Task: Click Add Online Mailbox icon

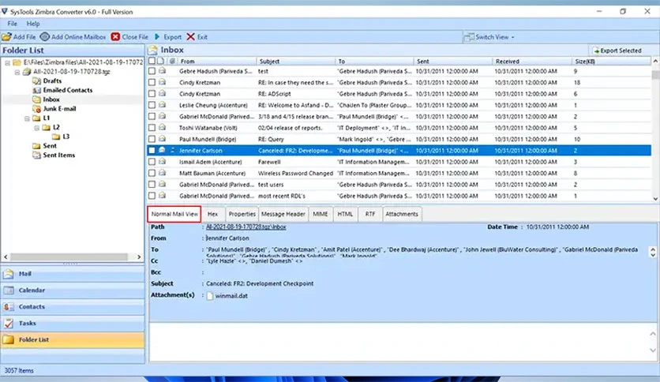Action: coord(45,37)
